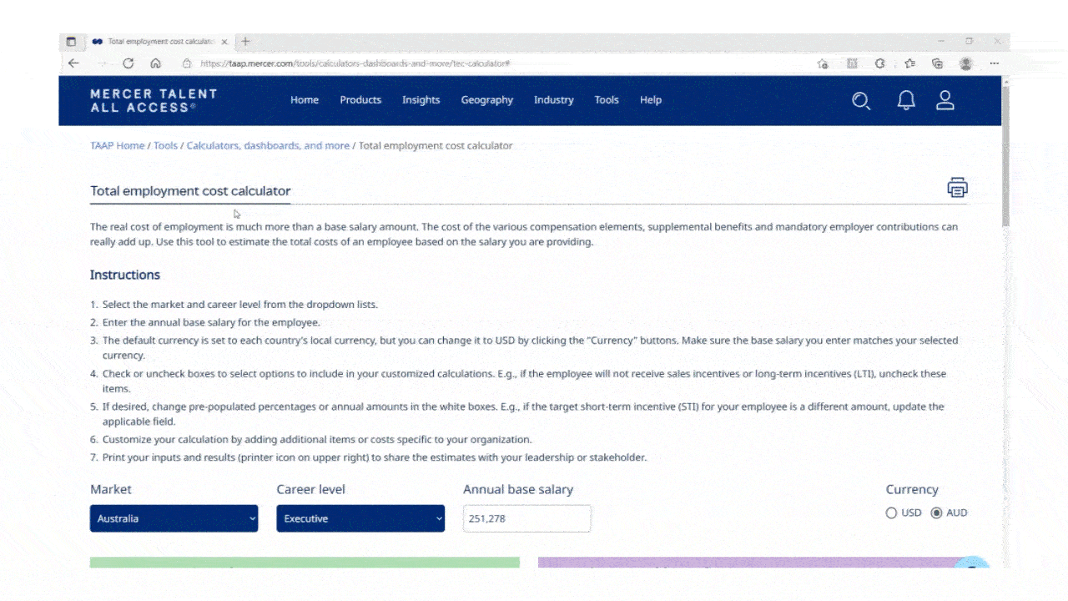Print the calculator results via printer icon
The image size is (1068, 601).
[957, 187]
